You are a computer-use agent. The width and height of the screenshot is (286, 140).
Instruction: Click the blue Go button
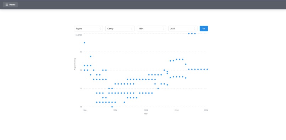[204, 29]
